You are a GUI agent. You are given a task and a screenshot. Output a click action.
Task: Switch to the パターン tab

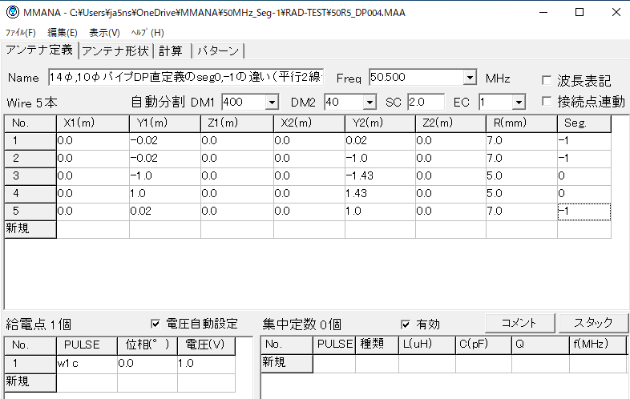tap(218, 51)
